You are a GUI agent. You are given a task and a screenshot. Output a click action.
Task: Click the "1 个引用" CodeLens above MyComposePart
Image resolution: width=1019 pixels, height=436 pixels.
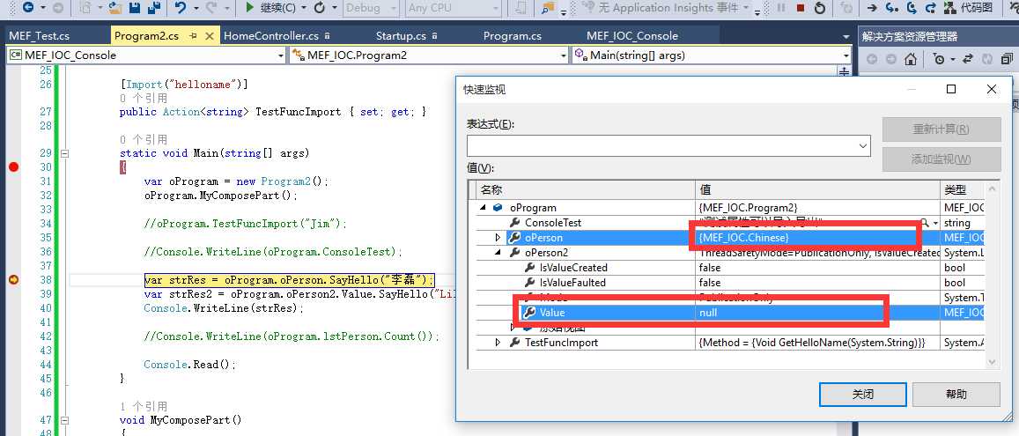(144, 406)
